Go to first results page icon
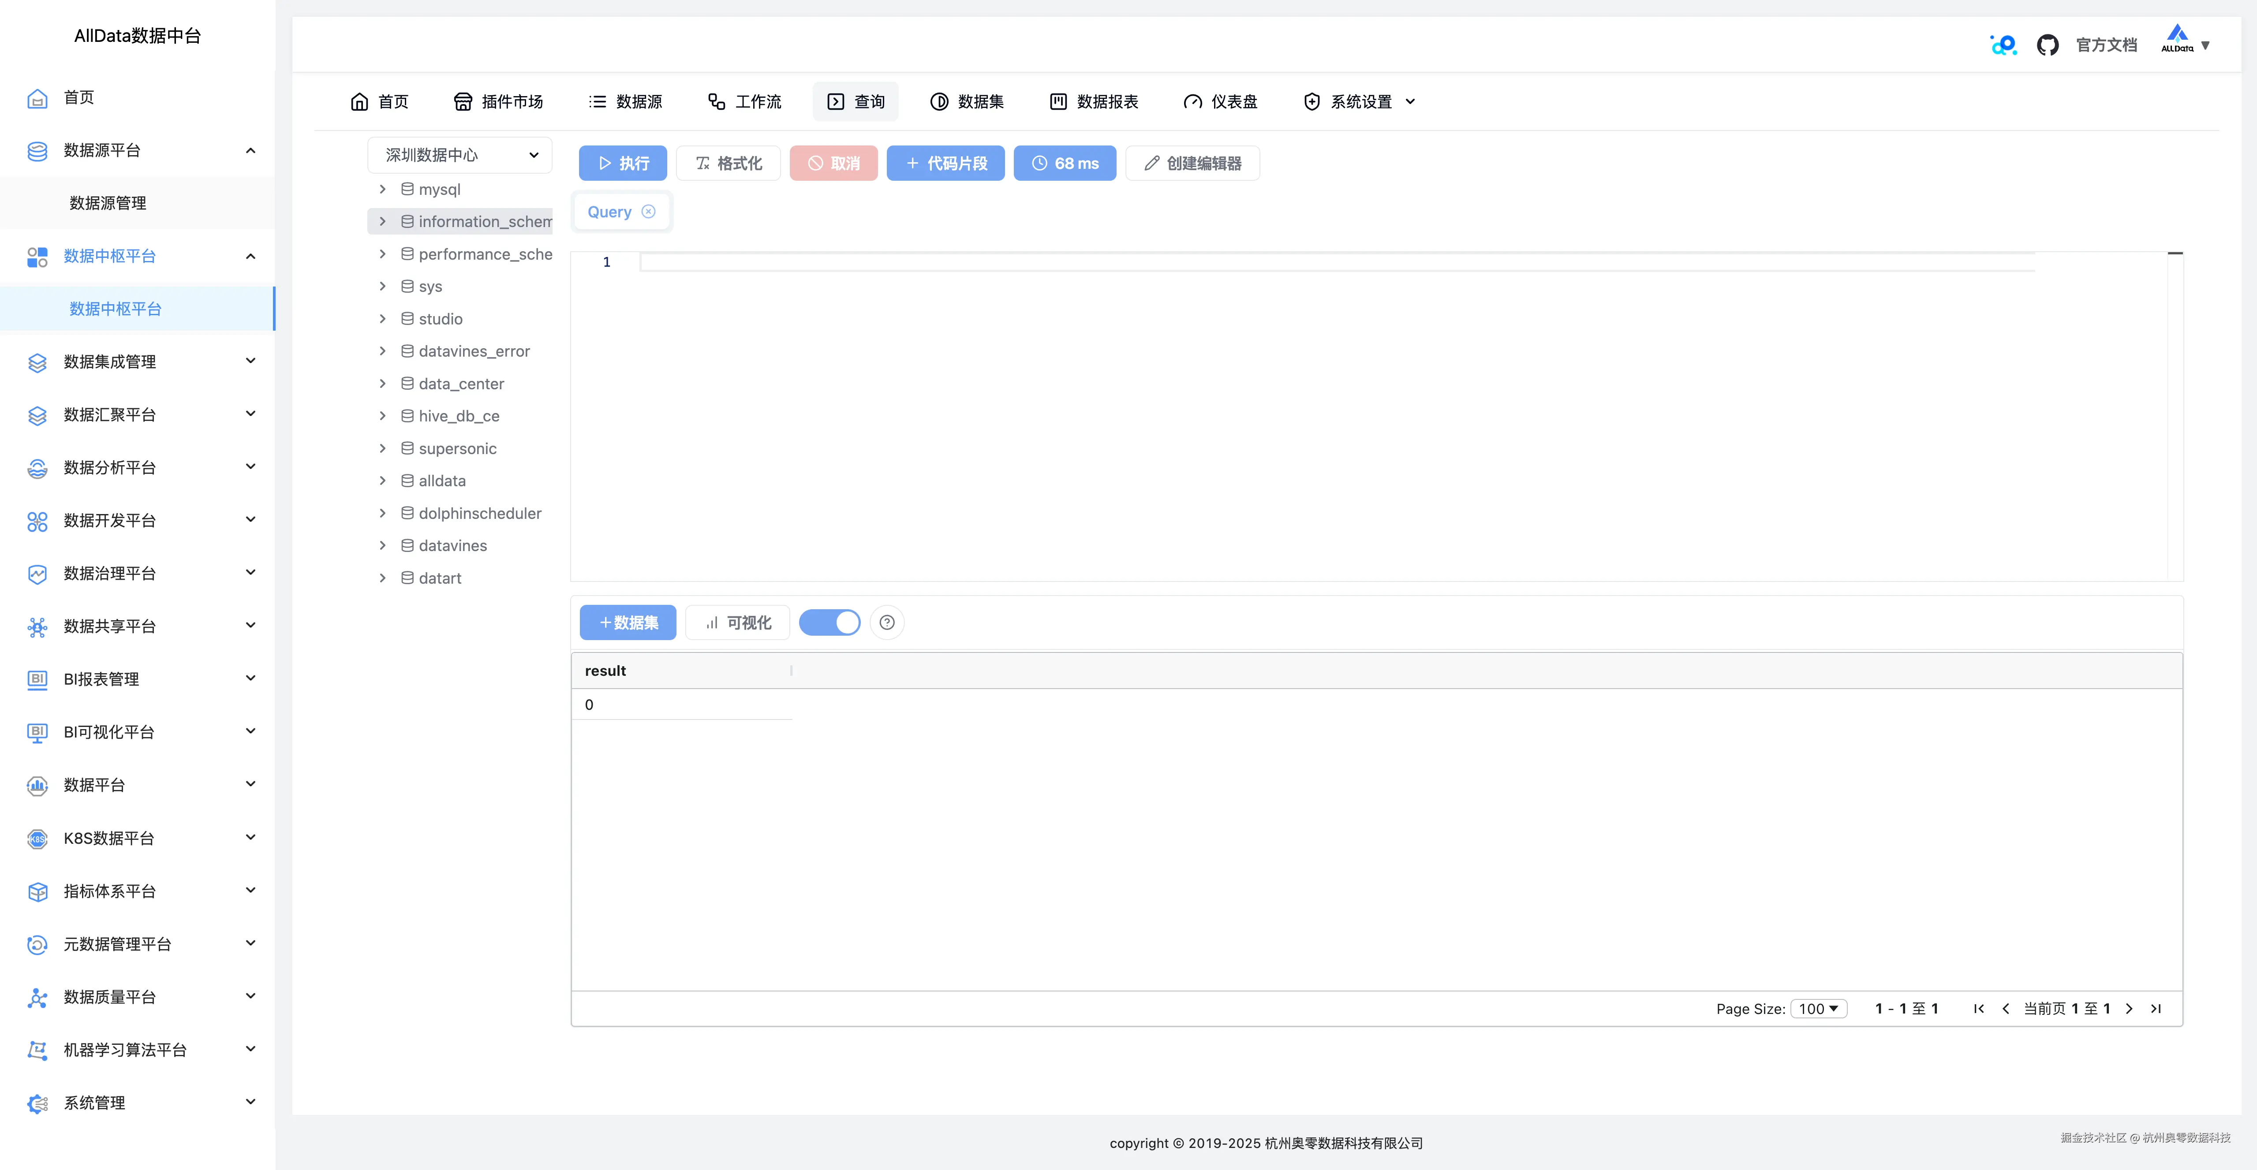This screenshot has width=2257, height=1170. coord(1978,1009)
